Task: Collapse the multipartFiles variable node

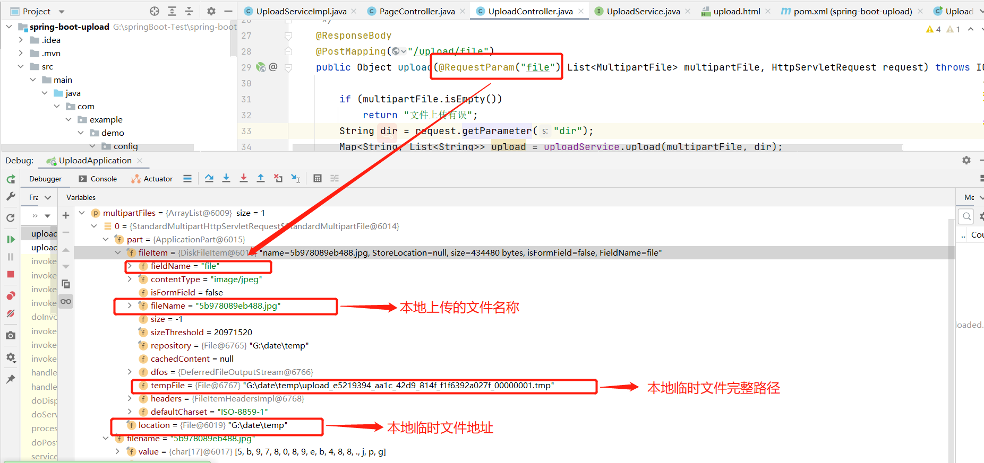Action: point(82,213)
